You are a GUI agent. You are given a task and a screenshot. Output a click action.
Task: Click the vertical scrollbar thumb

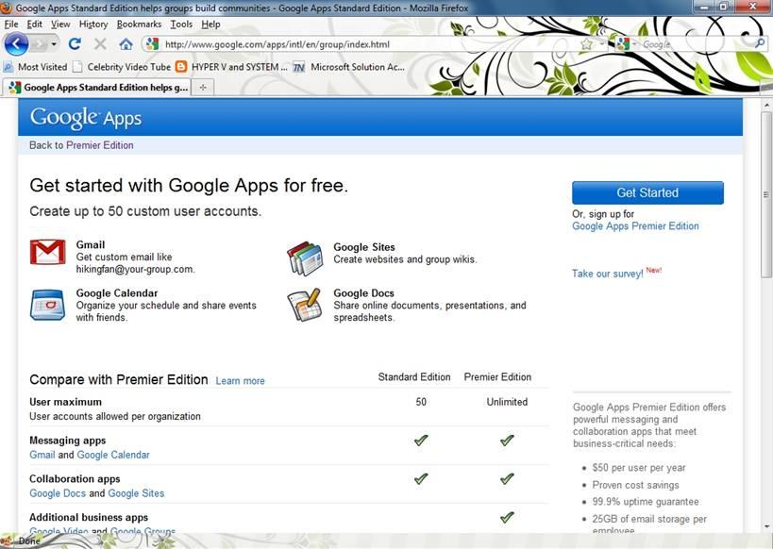[766, 194]
